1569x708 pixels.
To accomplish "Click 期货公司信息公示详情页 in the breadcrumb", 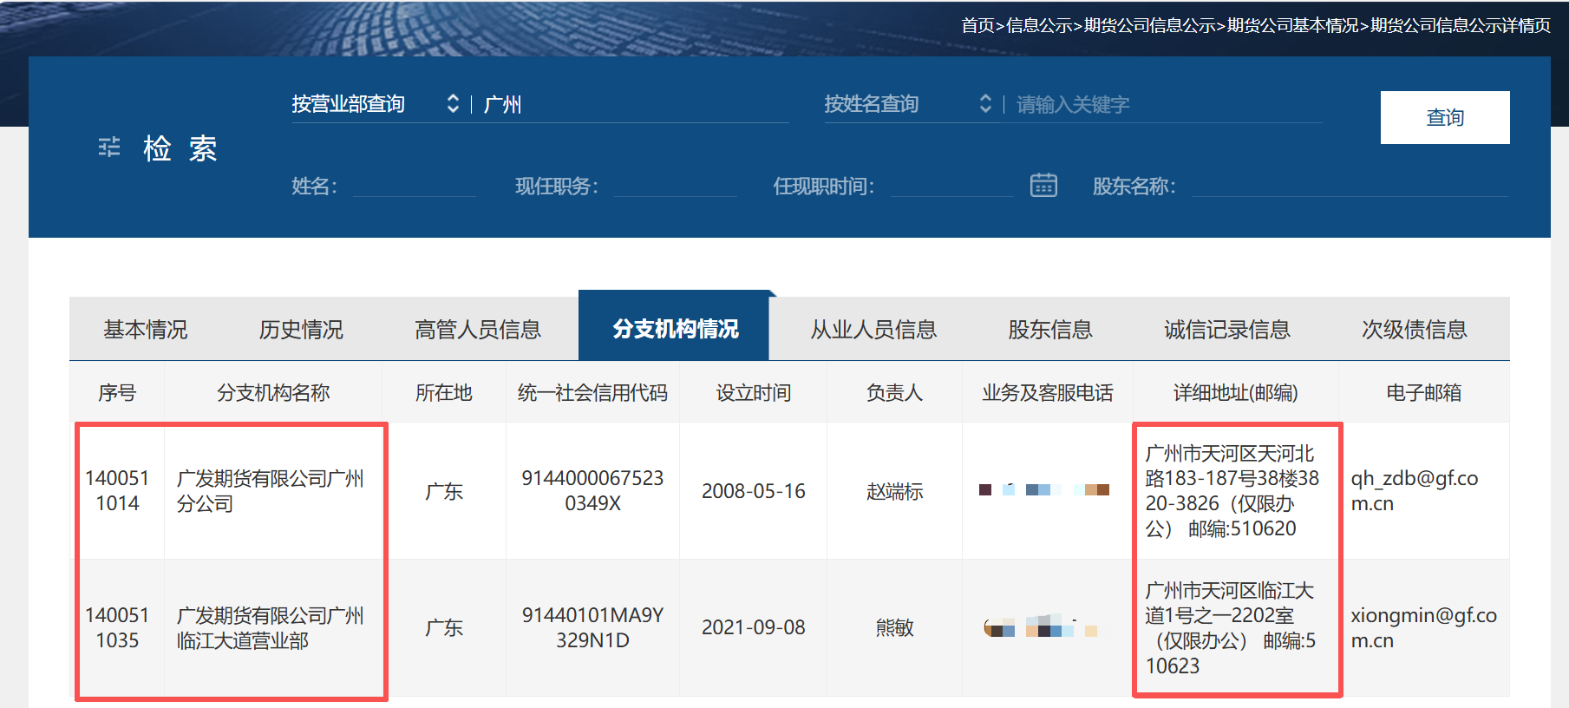I will click(1461, 25).
